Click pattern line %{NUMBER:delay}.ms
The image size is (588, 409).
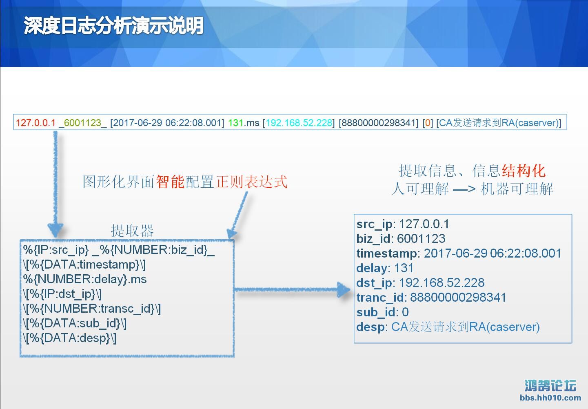tap(85, 279)
